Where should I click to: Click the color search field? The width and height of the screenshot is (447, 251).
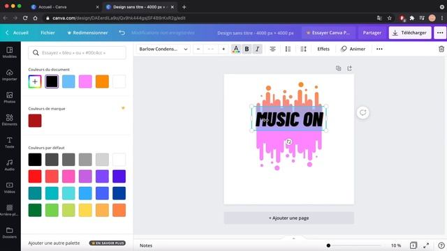pyautogui.click(x=77, y=53)
